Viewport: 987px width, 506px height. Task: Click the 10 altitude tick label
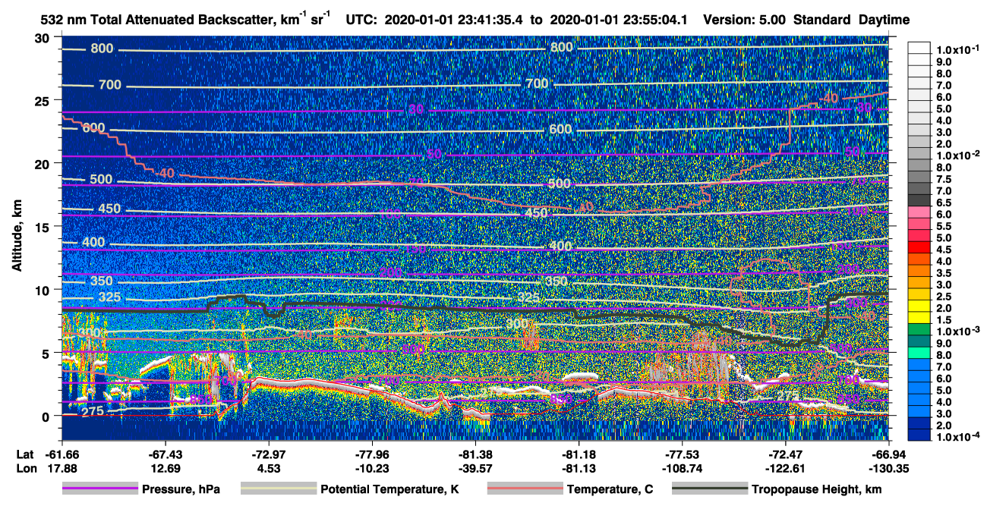43,290
